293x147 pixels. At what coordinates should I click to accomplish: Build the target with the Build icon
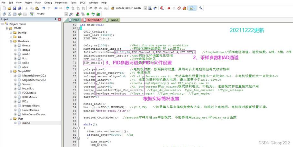[x=10, y=14]
